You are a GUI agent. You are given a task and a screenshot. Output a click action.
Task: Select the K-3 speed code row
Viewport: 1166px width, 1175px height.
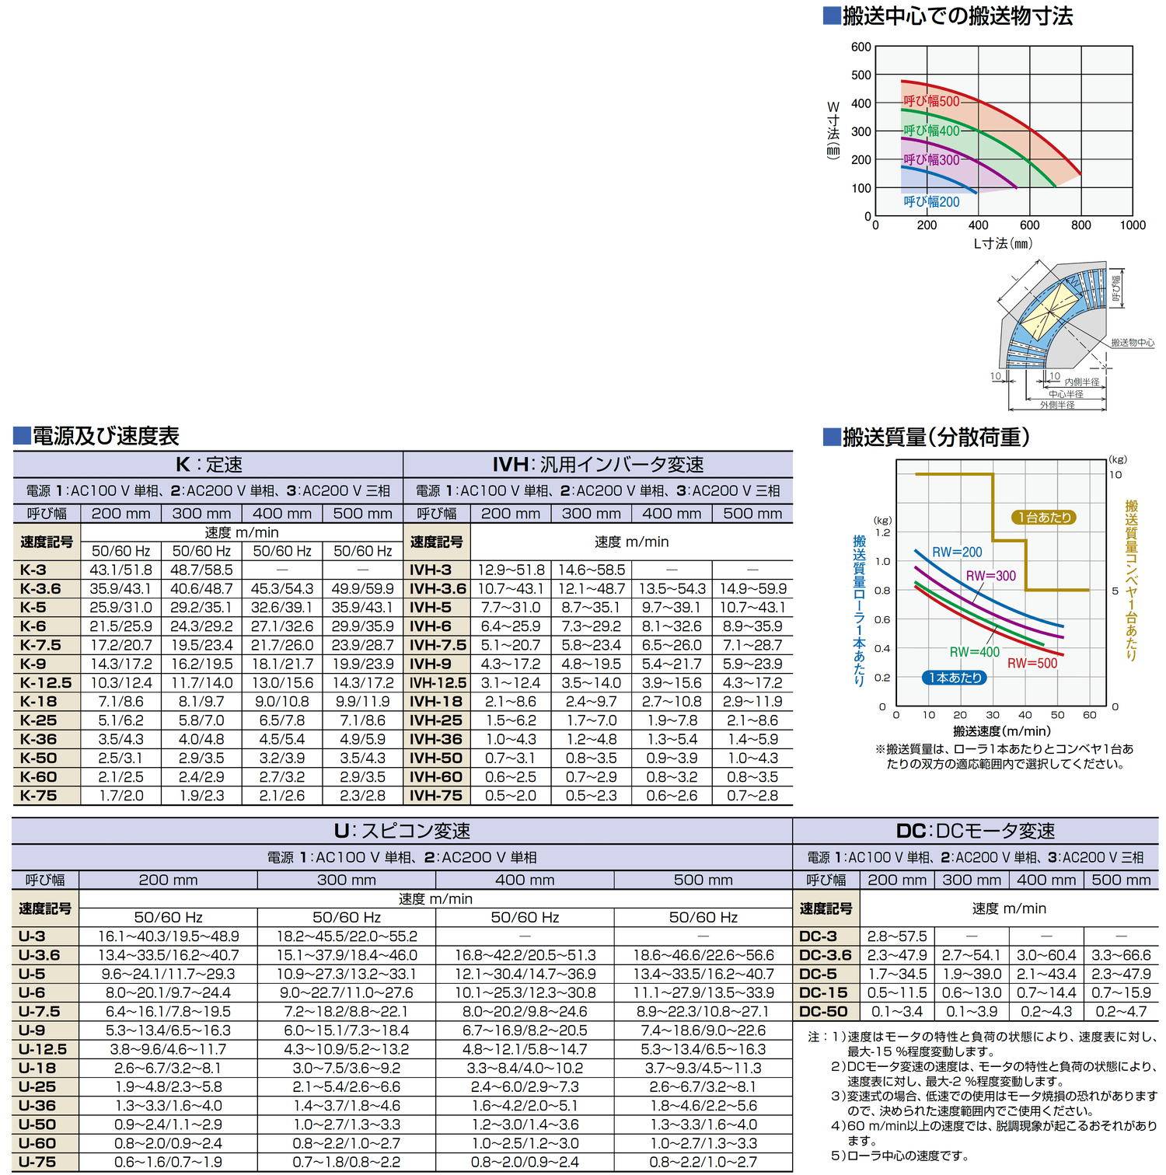pos(208,570)
